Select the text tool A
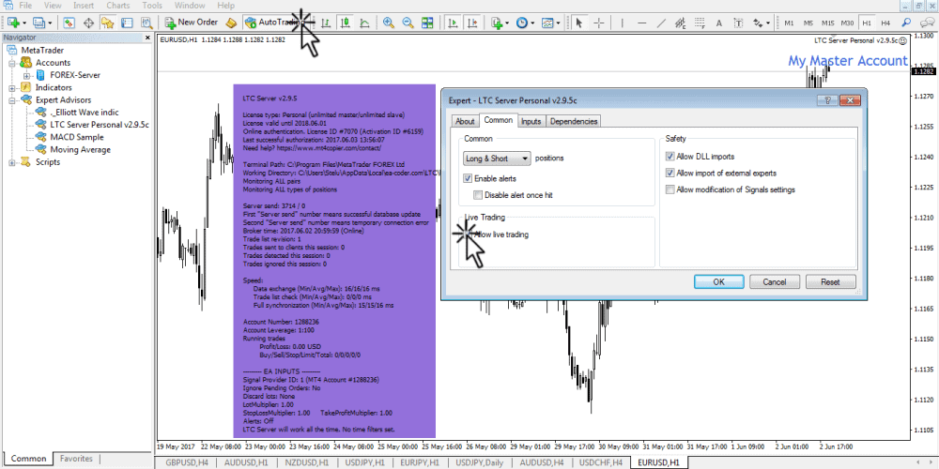Image resolution: width=939 pixels, height=469 pixels. [x=719, y=23]
